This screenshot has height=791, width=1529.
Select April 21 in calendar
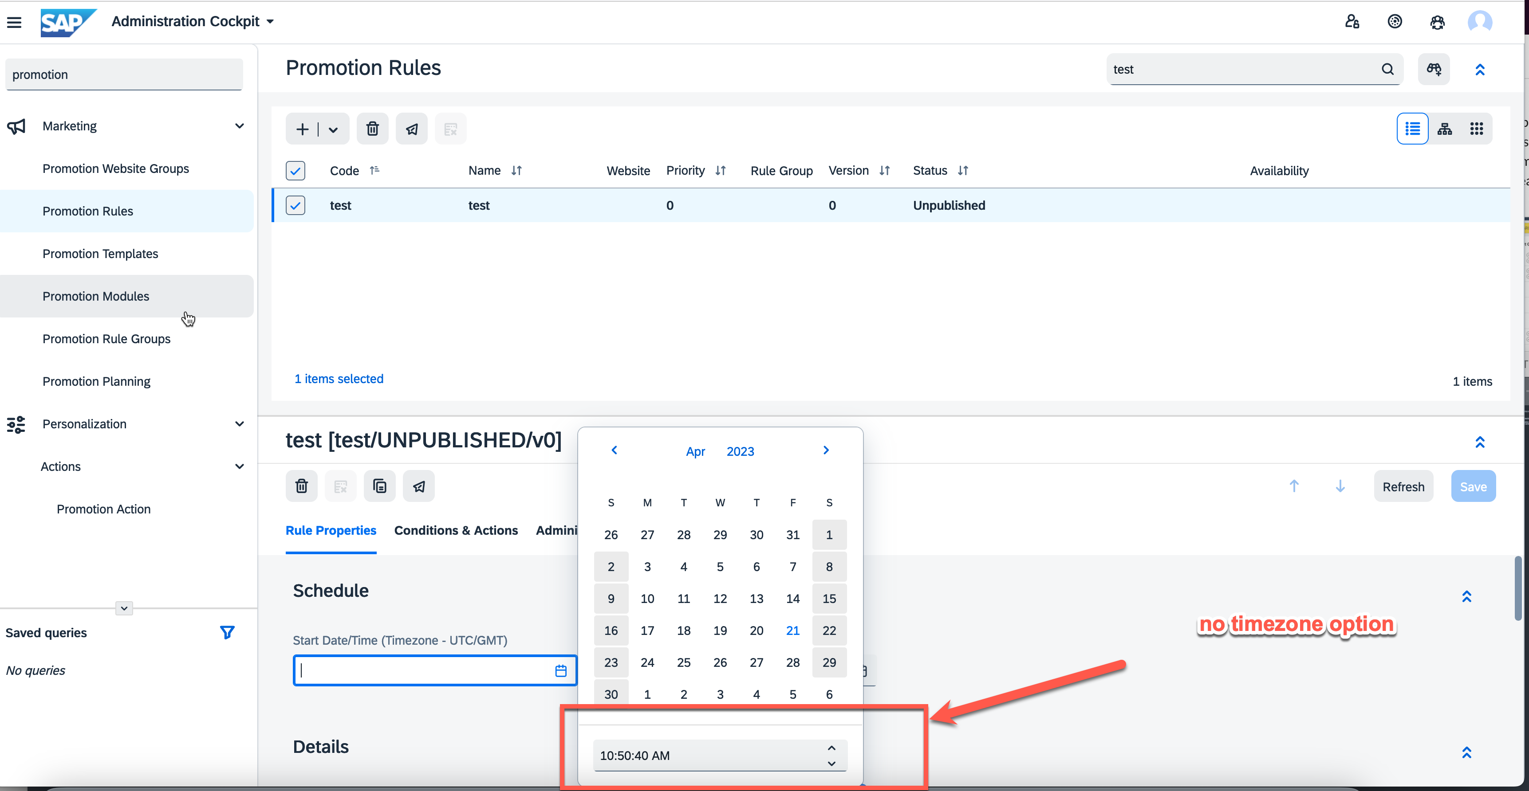pyautogui.click(x=792, y=631)
